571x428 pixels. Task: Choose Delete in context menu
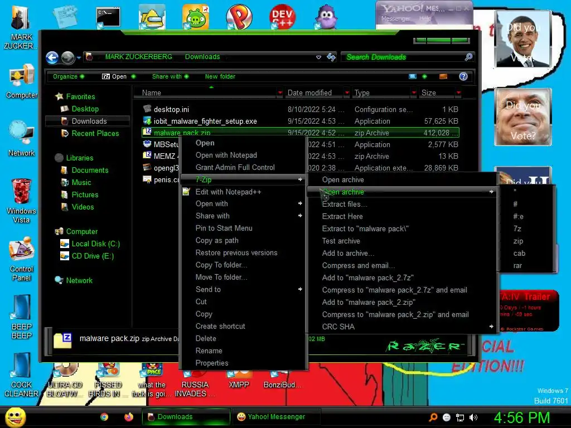coord(243,338)
